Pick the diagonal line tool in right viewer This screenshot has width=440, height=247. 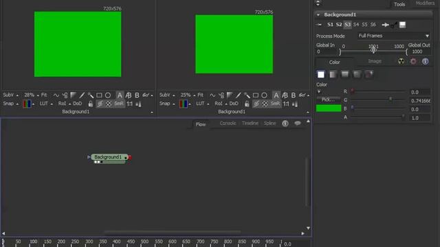pyautogui.click(x=239, y=95)
